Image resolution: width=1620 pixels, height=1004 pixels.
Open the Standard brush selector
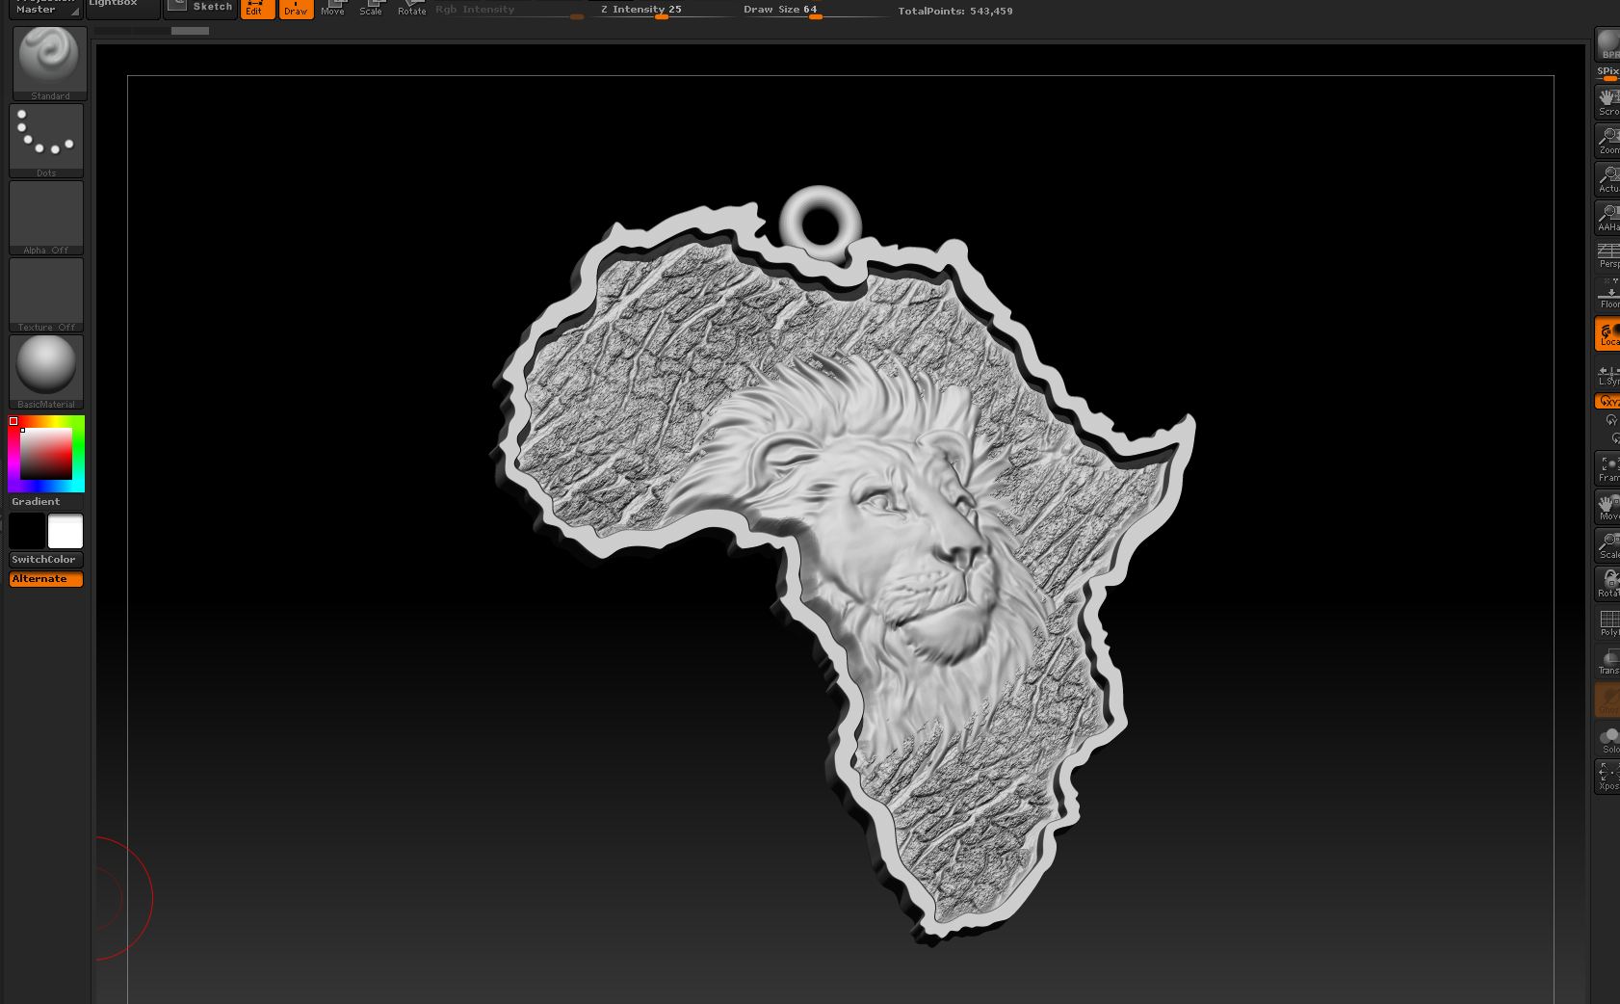pos(49,61)
